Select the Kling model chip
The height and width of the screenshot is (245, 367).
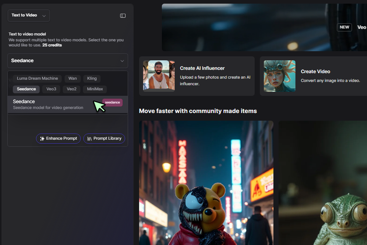tap(91, 78)
